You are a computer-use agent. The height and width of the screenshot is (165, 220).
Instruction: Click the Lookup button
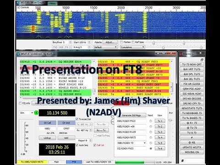[x=47, y=138]
